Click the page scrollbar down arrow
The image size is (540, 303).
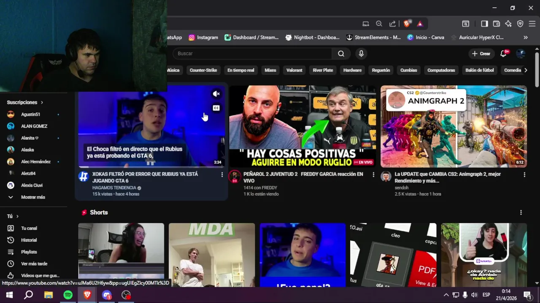537,283
